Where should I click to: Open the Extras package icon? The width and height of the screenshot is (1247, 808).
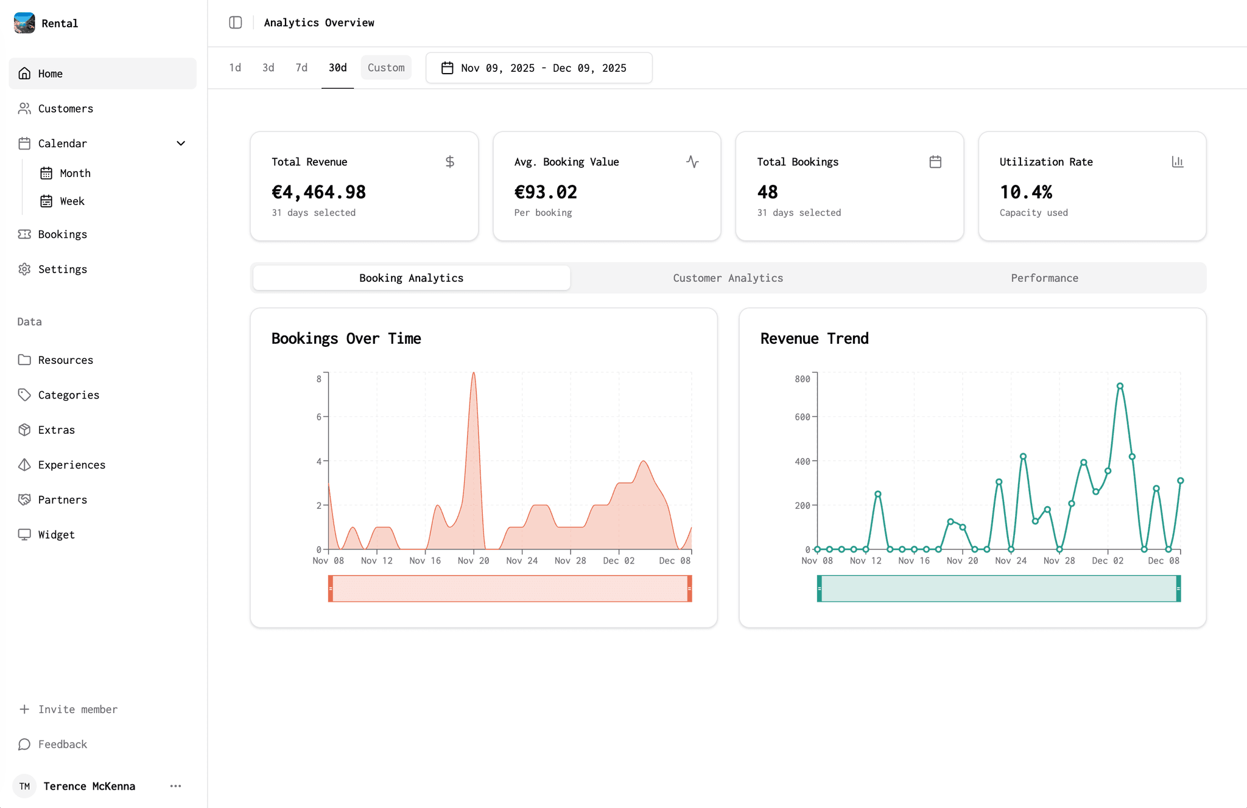(x=24, y=430)
